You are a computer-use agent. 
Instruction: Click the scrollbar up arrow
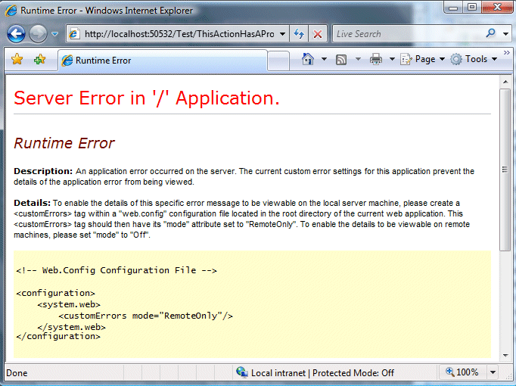505,82
